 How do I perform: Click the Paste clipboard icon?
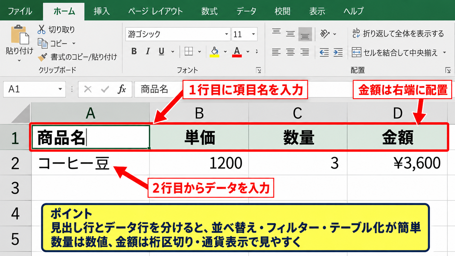click(x=20, y=35)
